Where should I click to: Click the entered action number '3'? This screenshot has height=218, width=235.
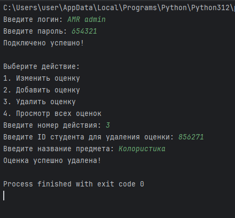[108, 125]
